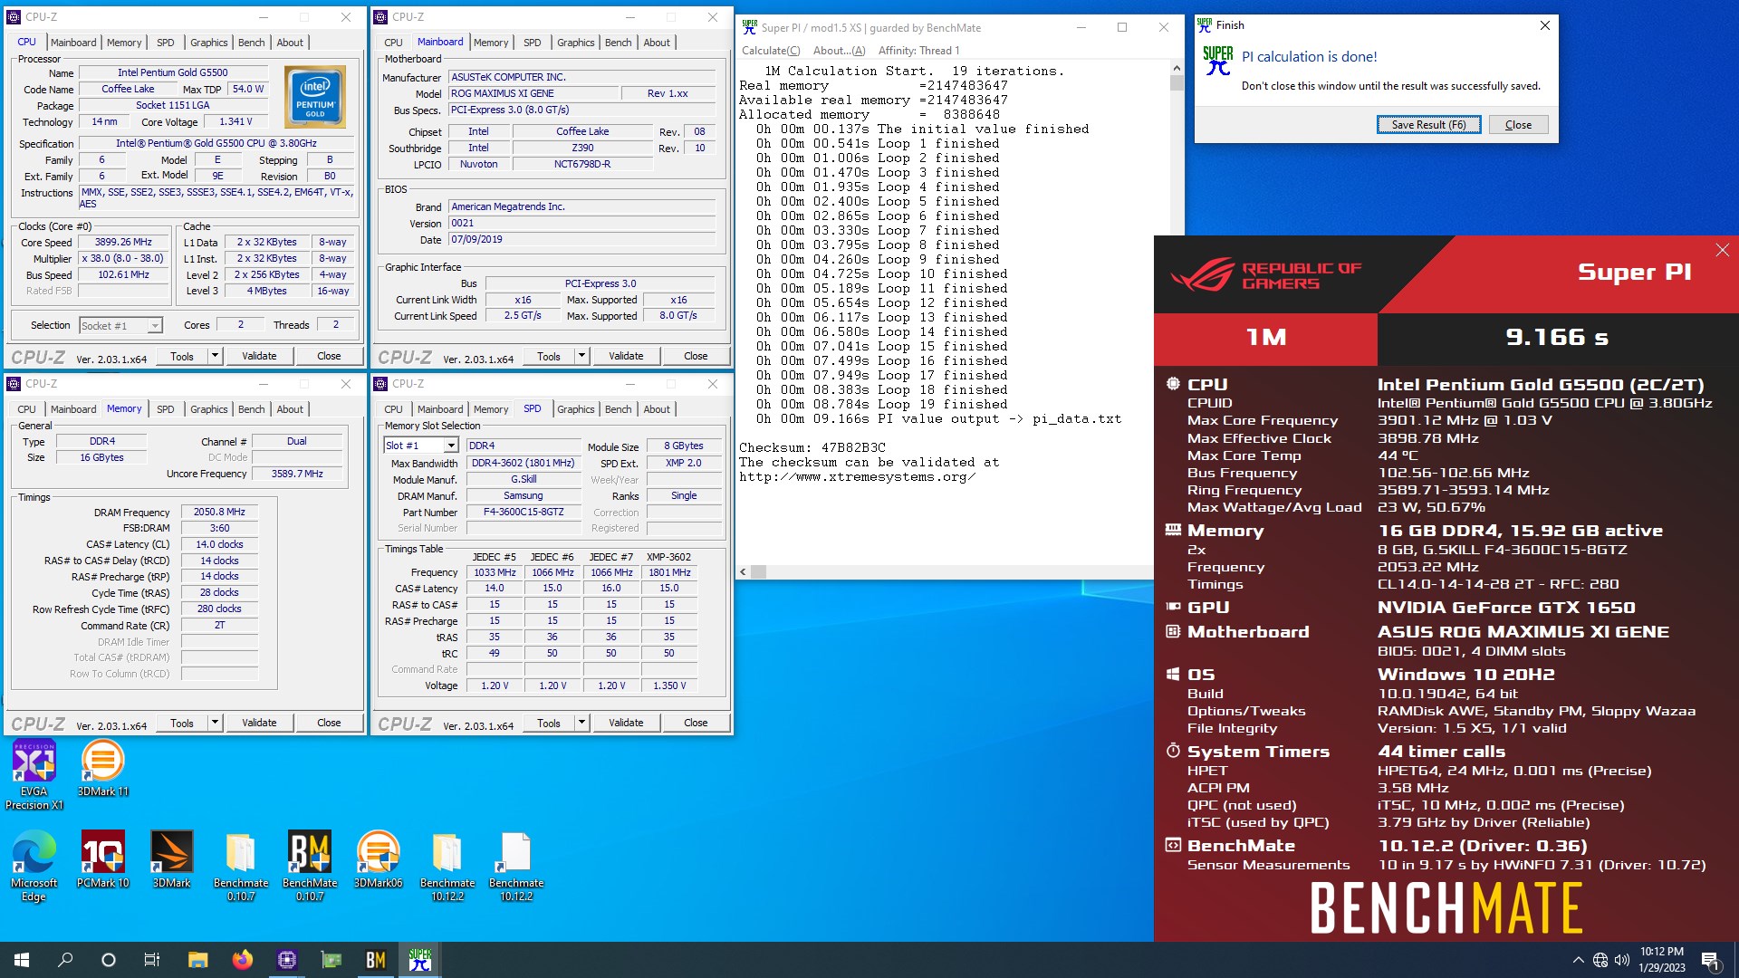Open Calculate(C) menu in Super PI
The width and height of the screenshot is (1739, 978).
(771, 51)
